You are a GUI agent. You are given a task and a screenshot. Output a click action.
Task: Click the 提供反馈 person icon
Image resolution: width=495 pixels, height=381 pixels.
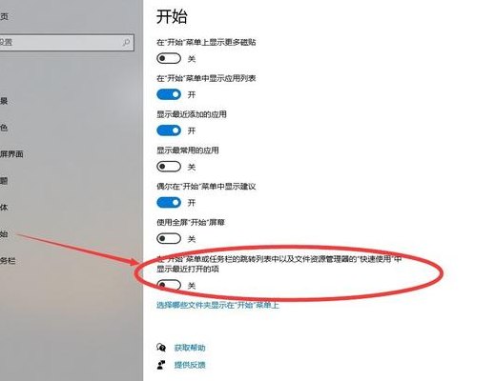click(x=161, y=365)
